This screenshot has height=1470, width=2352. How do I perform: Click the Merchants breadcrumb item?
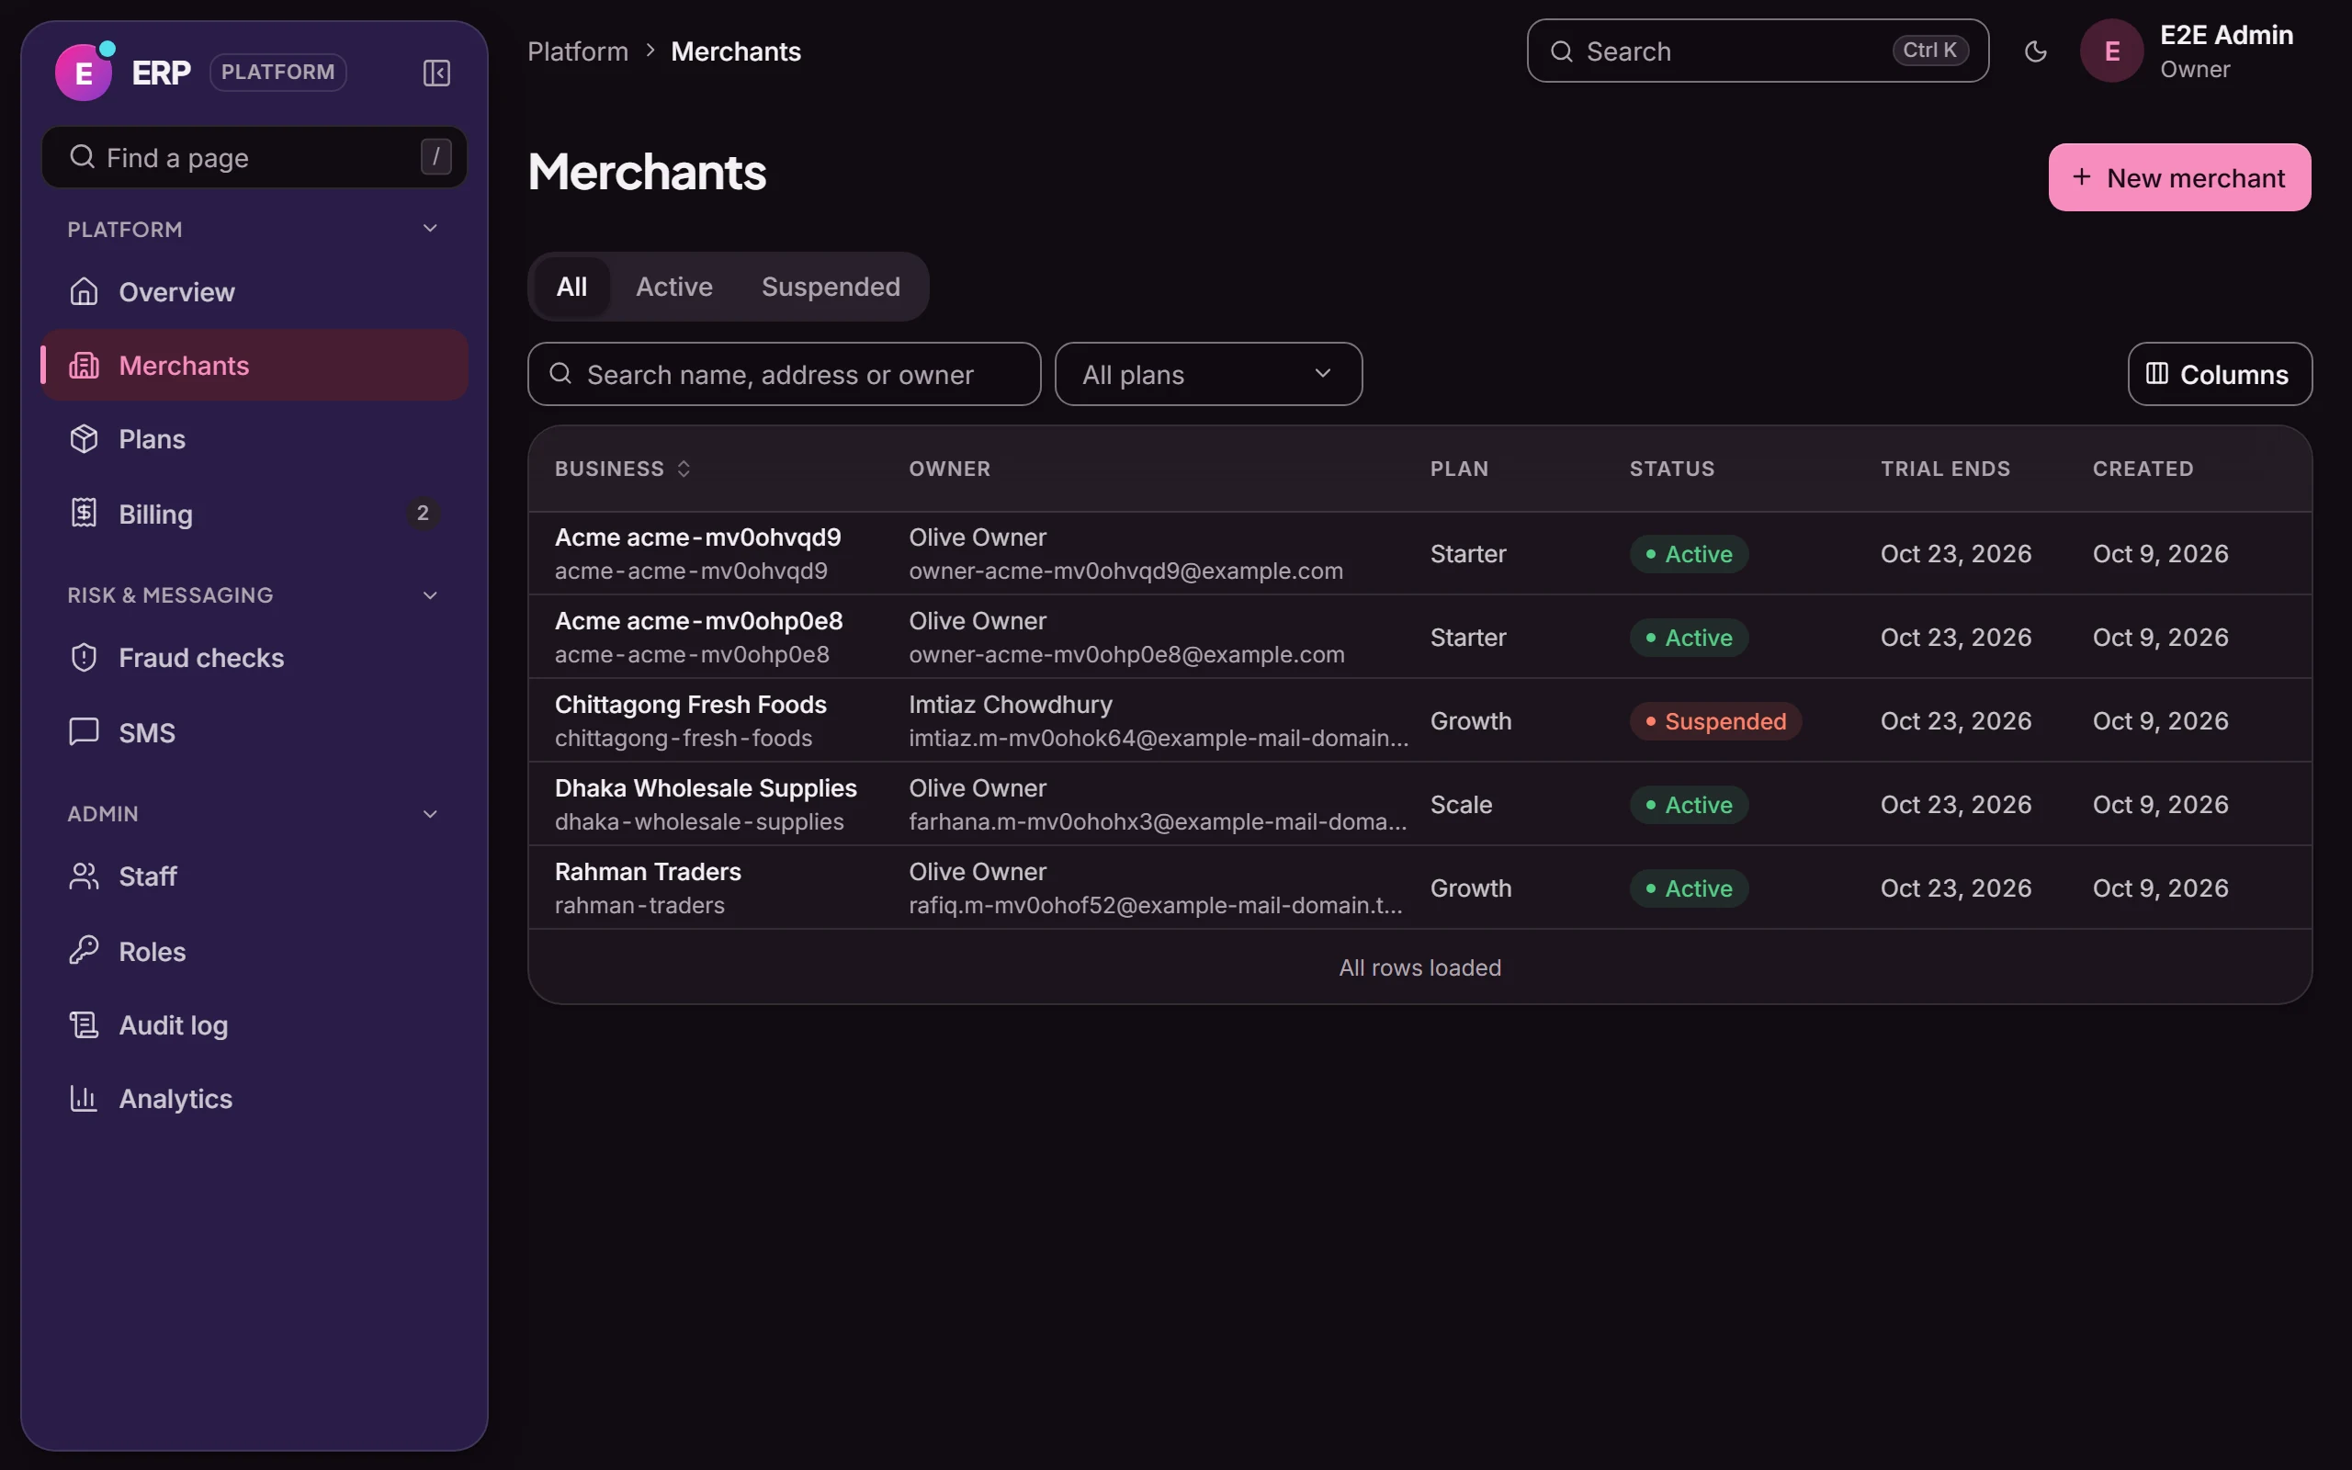[x=736, y=51]
